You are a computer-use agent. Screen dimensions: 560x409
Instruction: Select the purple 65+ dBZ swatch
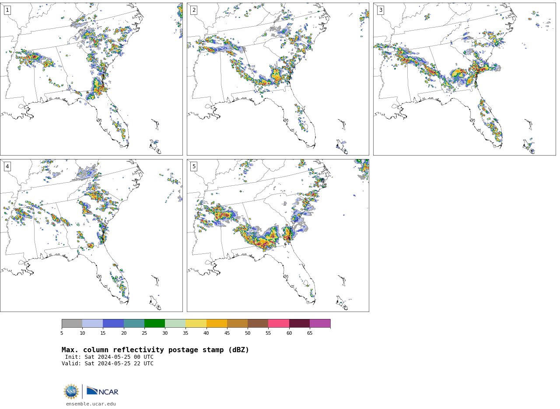[320, 323]
